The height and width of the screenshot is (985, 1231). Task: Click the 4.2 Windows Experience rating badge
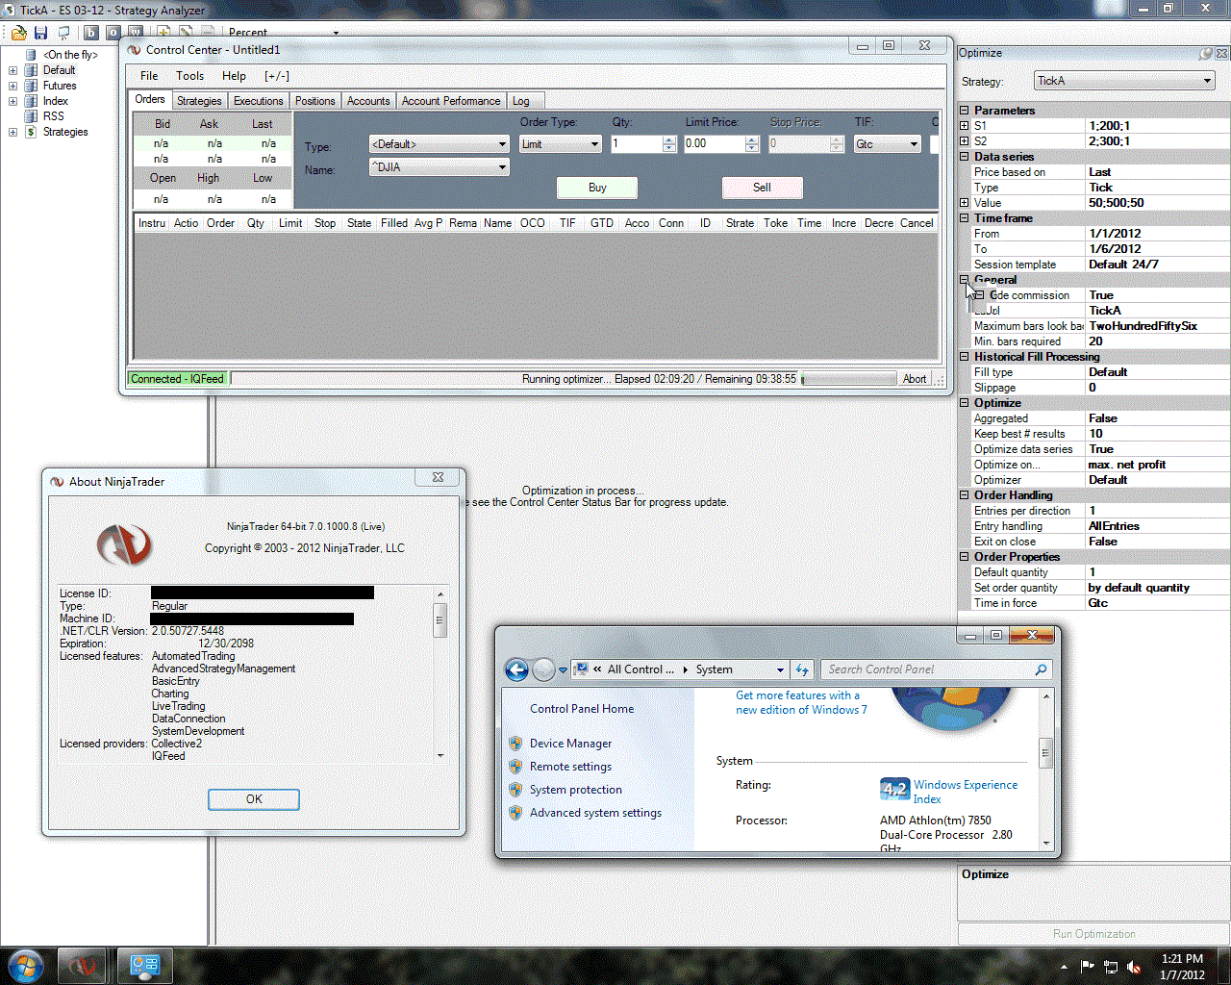[x=895, y=790]
